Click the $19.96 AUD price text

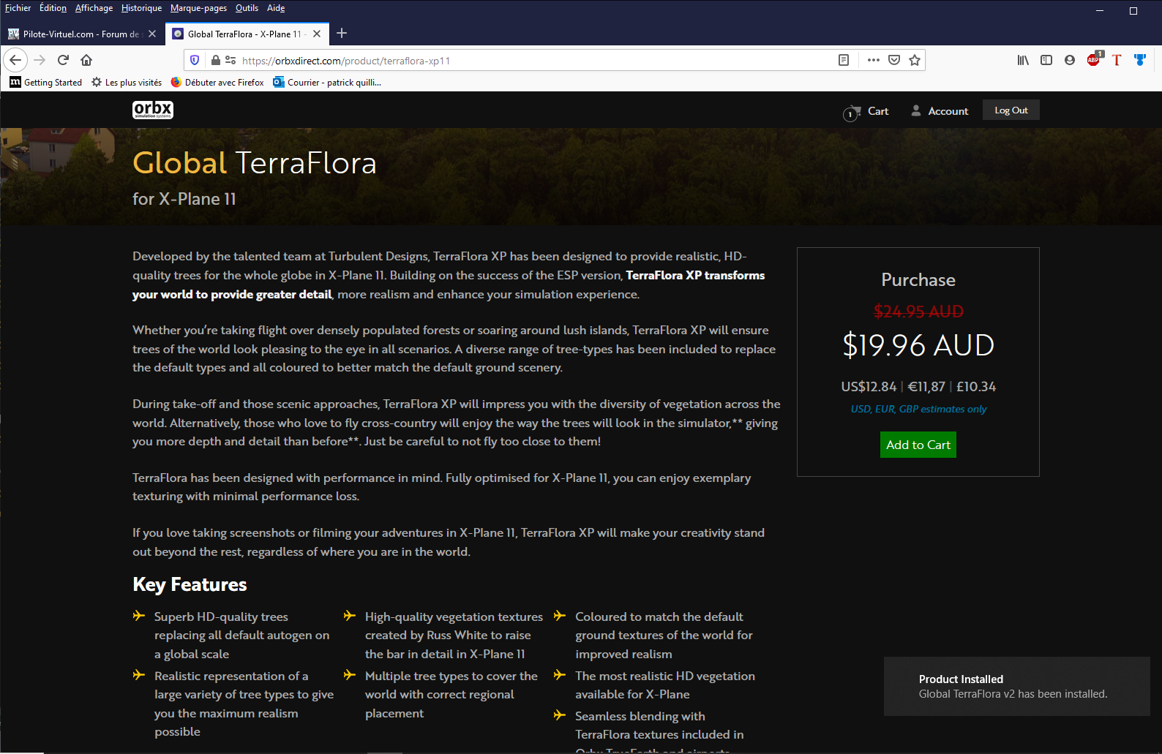click(918, 345)
